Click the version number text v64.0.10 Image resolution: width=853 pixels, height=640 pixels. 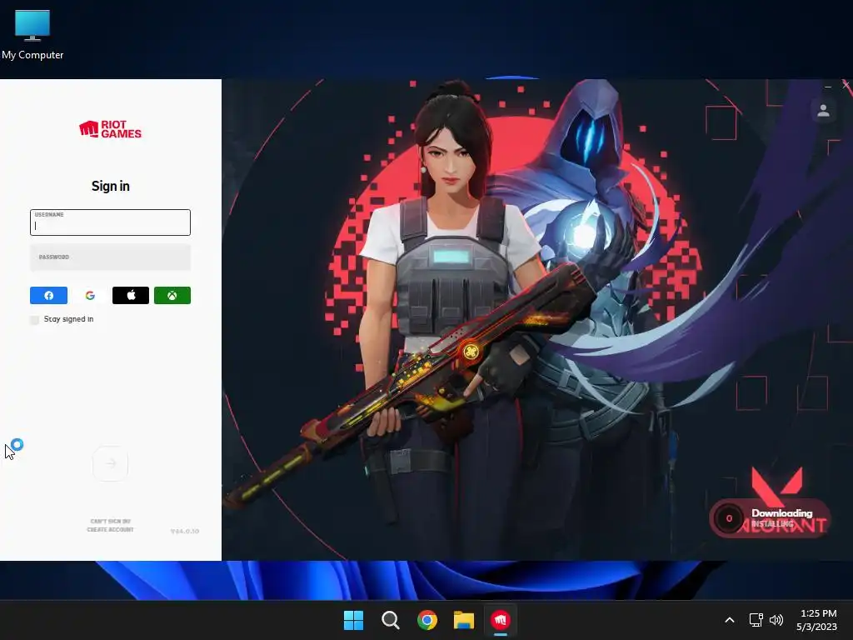185,531
